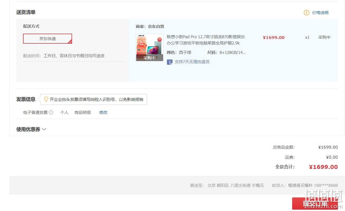Click 修改 to edit invoice info

(103, 112)
